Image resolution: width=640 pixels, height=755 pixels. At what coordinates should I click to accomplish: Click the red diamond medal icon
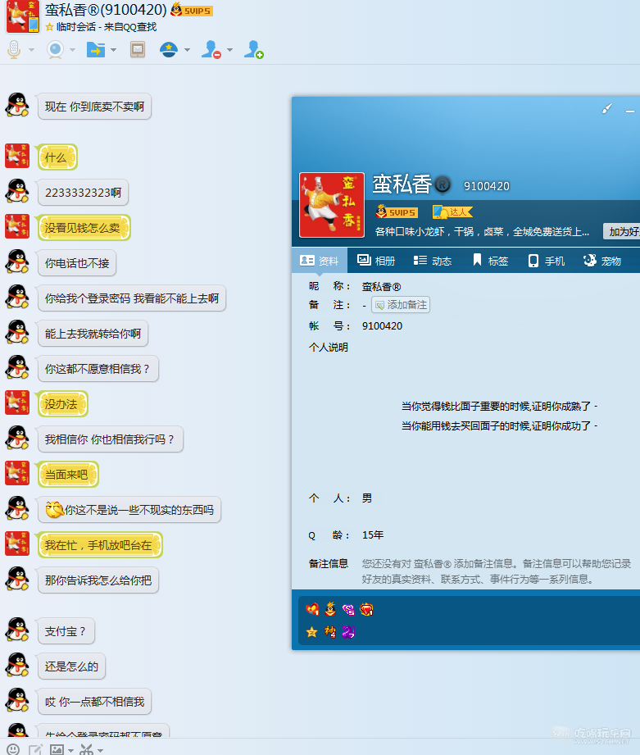pos(366,610)
